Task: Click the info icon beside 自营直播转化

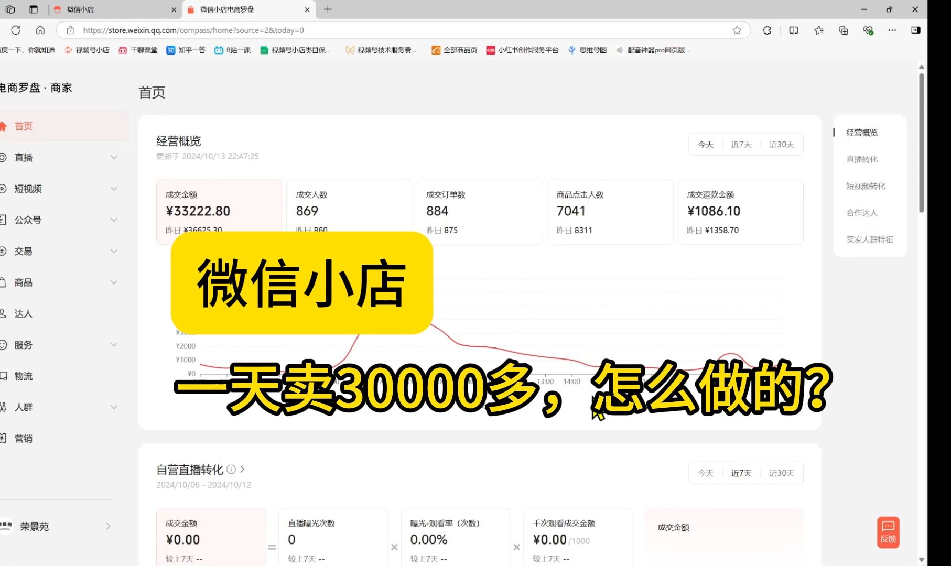Action: [x=231, y=469]
